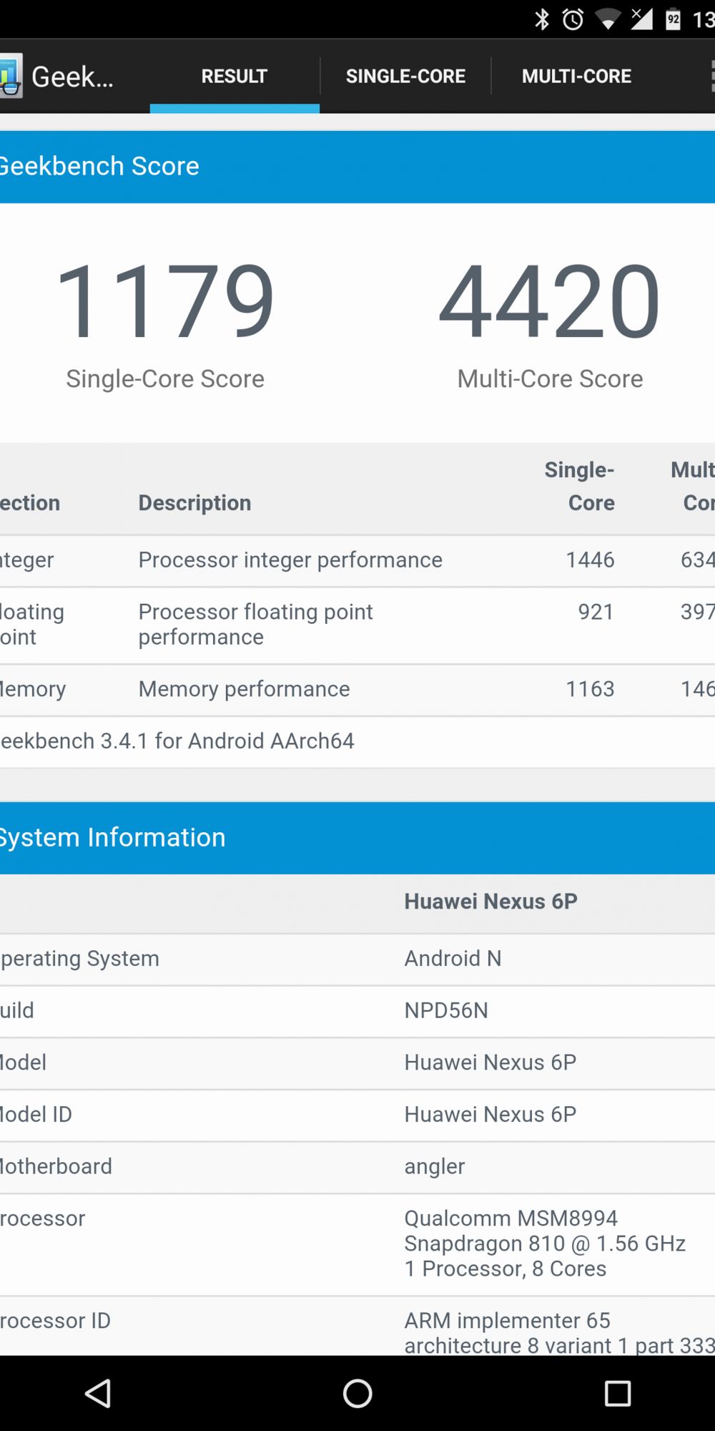This screenshot has height=1431, width=715.
Task: Tap the Operating System row label
Action: tap(79, 958)
